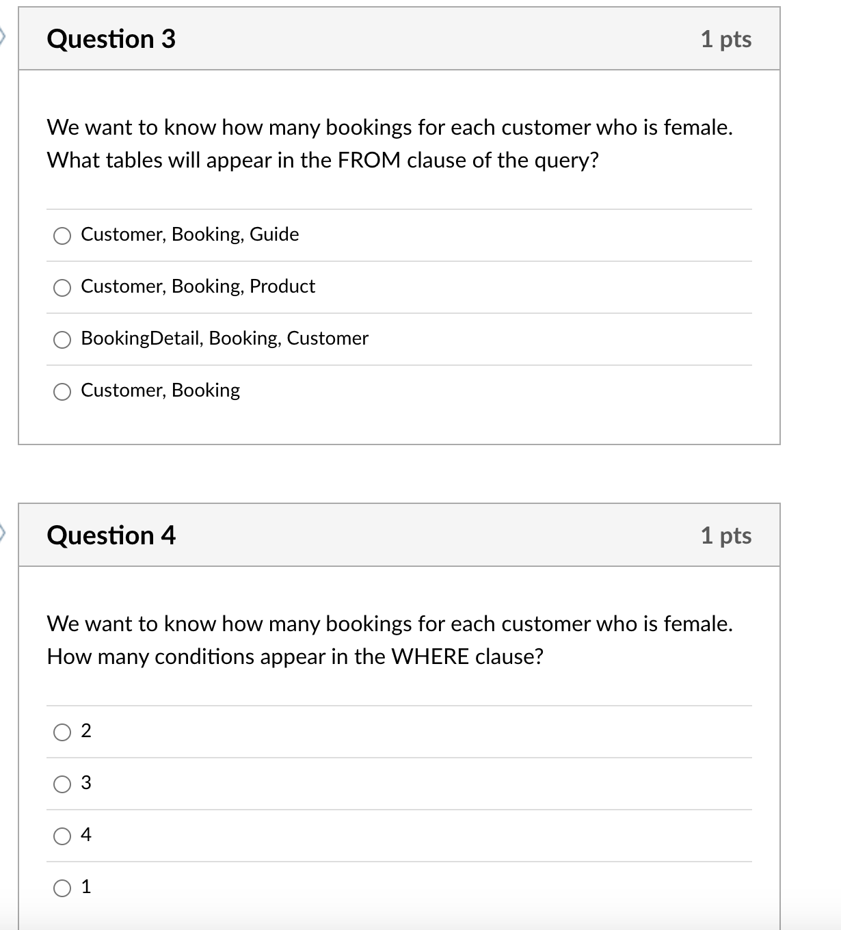
Task: Select answer "1" at the bottom
Action: (62, 888)
